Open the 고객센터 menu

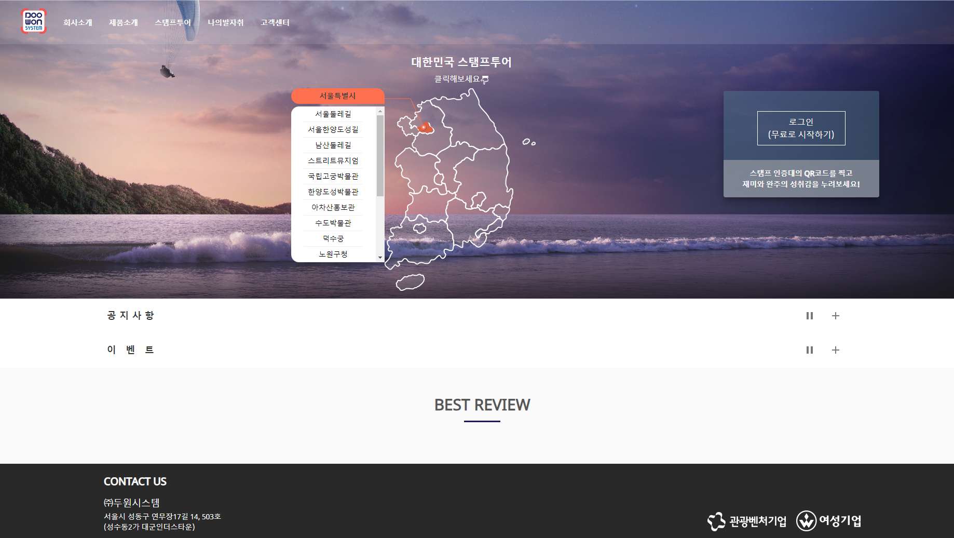[275, 22]
